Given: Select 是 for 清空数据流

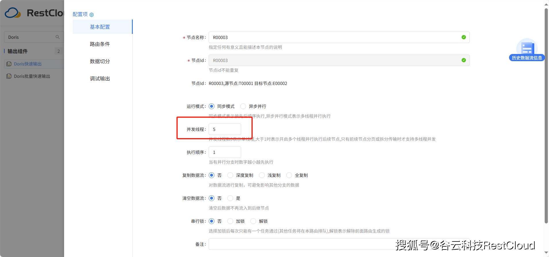Looking at the screenshot, I should (230, 198).
